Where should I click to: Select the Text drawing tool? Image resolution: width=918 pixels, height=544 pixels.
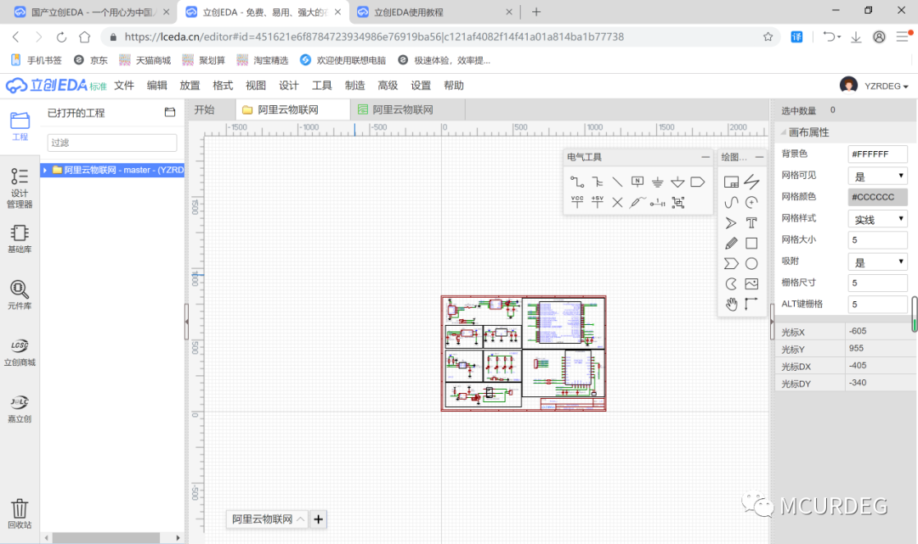(751, 222)
